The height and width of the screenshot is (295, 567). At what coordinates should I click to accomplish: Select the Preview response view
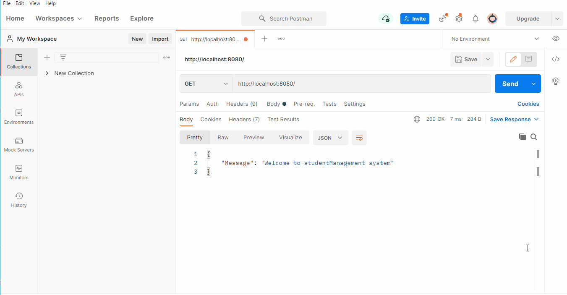(x=254, y=137)
